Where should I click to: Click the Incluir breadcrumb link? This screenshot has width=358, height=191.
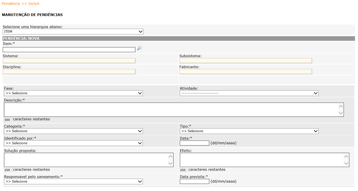point(34,4)
